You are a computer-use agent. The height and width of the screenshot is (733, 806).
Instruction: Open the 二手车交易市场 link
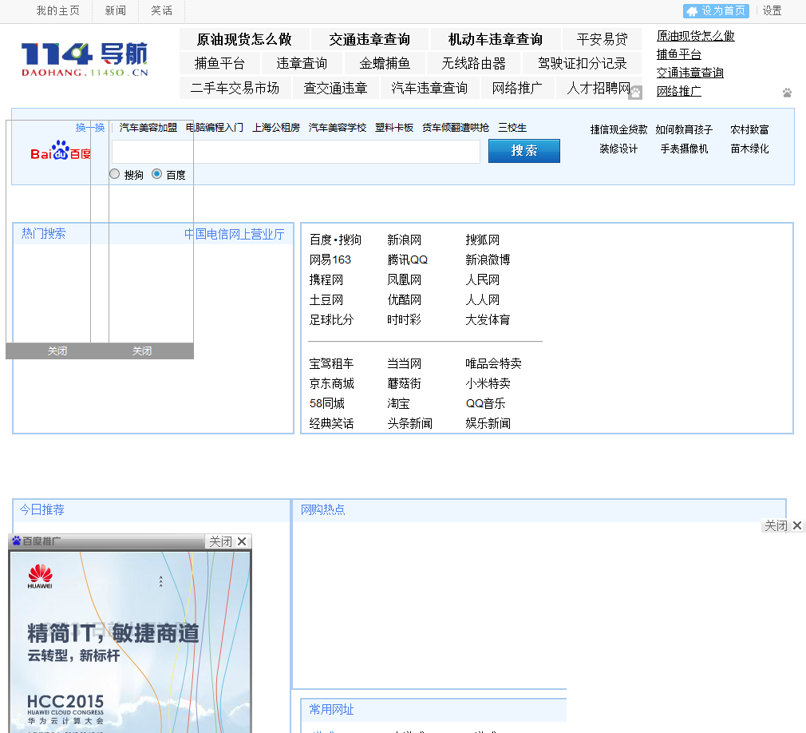[235, 89]
